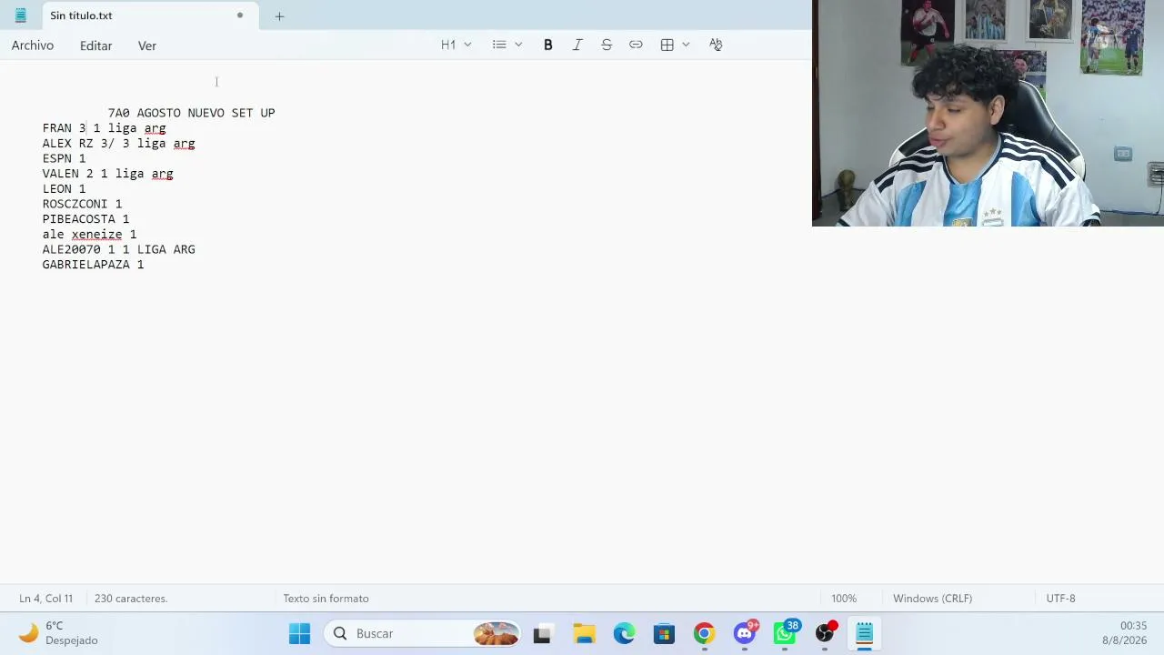Click the line ESPN 1
Screen dimensions: 1164x655
pos(64,158)
